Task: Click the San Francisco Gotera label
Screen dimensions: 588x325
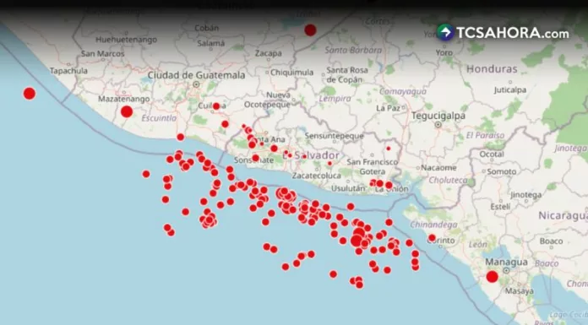Action: click(372, 166)
